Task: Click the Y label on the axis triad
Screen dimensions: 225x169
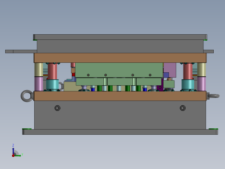Action: 22,155
